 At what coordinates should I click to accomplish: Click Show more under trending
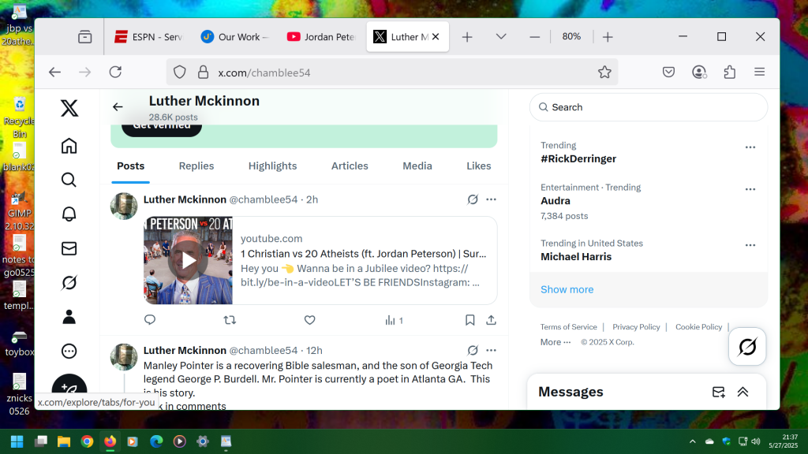point(567,289)
